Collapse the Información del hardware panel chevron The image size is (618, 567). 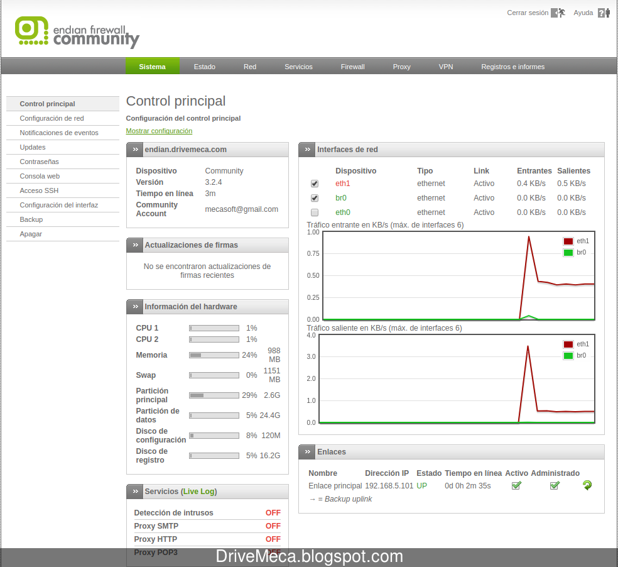(x=135, y=307)
